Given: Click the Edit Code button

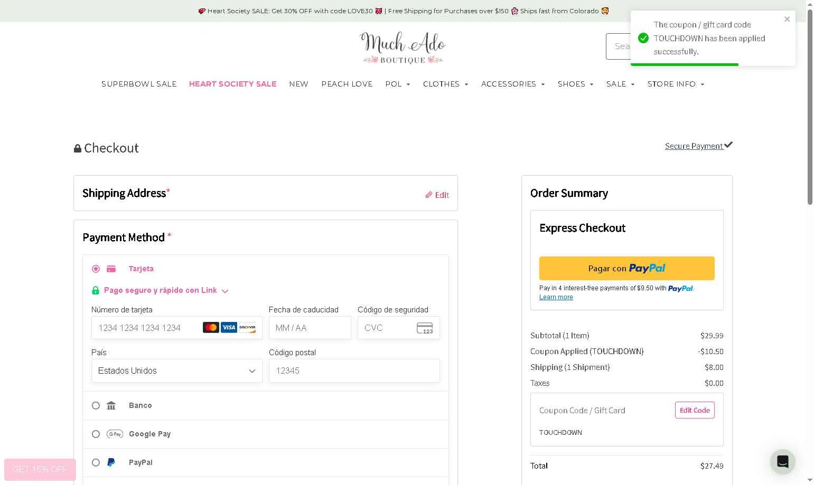Looking at the screenshot, I should 695,410.
